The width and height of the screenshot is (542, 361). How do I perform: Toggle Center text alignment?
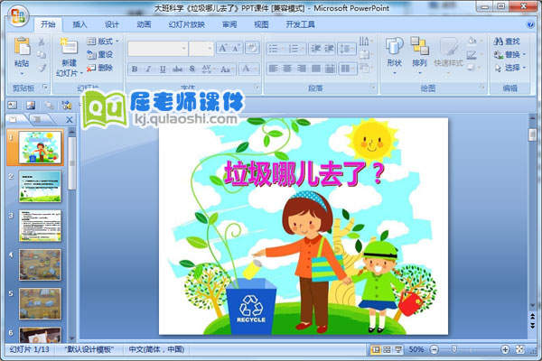point(287,69)
